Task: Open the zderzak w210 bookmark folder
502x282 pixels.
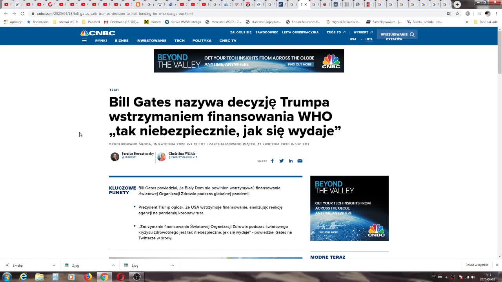Action: 65,22
